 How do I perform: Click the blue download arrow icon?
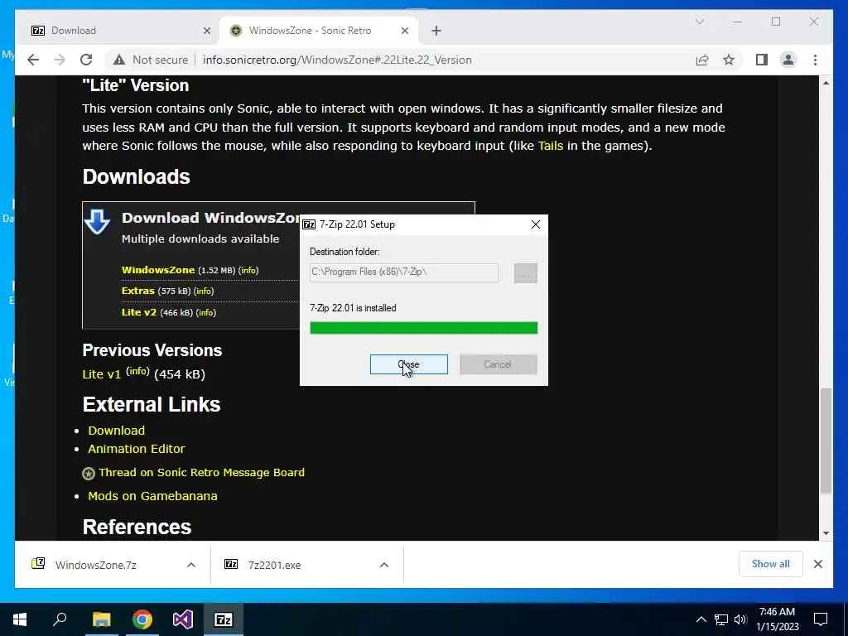pos(98,222)
